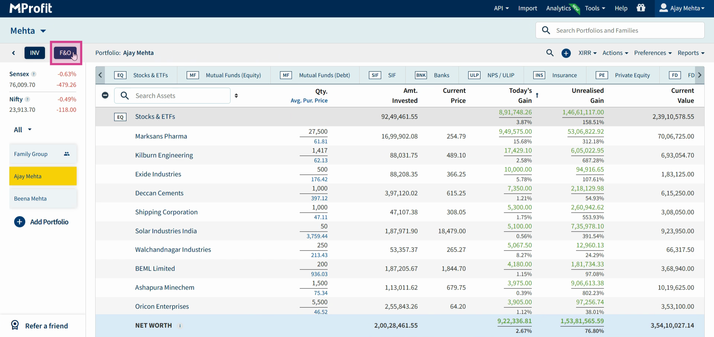Viewport: 714px width, 337px height.
Task: Click the Net Worth info icon
Action: tap(180, 326)
